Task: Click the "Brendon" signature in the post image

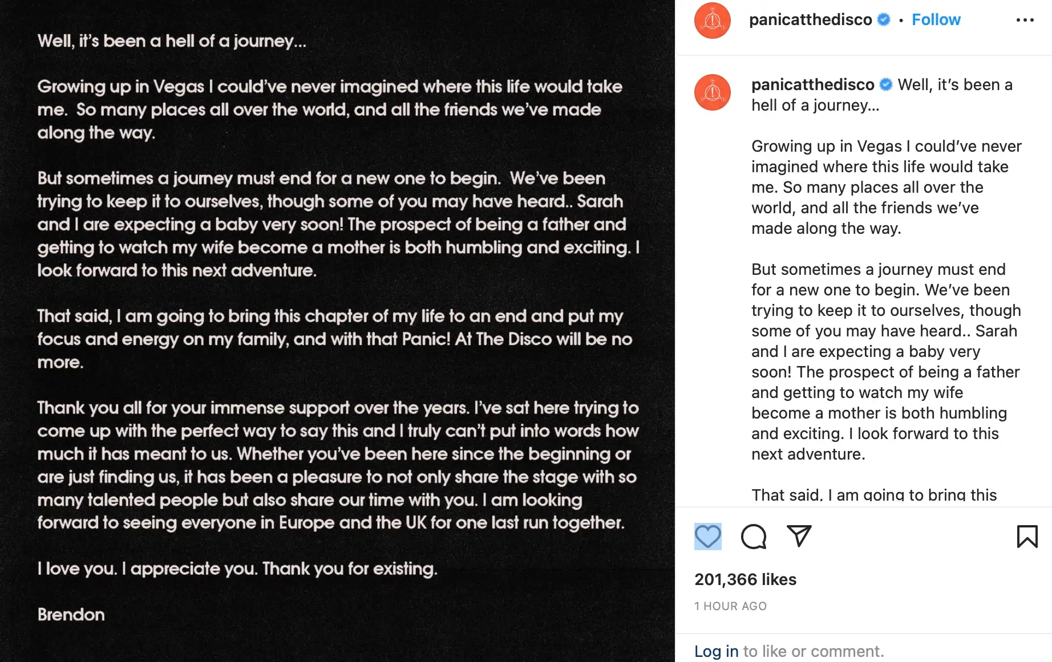Action: [x=71, y=615]
